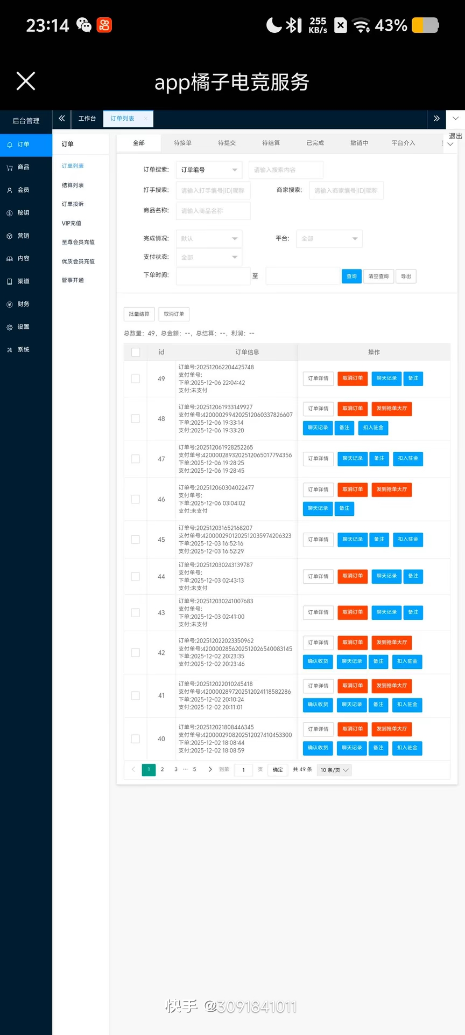Open the 完成情况 dropdown
The image size is (465, 1035).
pyautogui.click(x=209, y=238)
